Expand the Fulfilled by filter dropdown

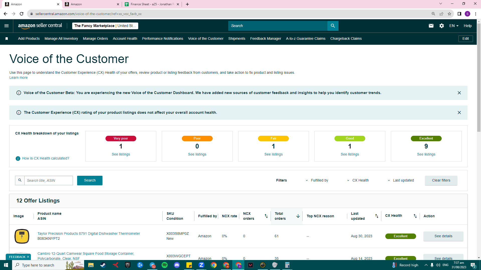[317, 180]
